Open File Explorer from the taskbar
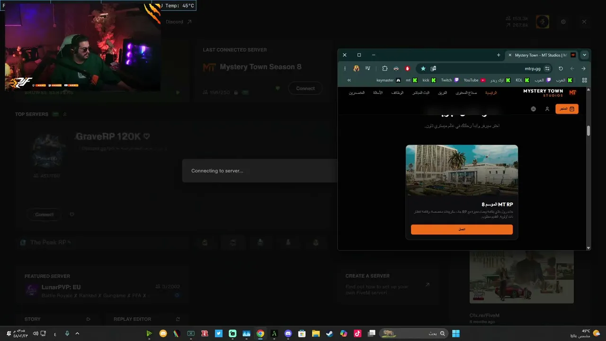Image resolution: width=606 pixels, height=341 pixels. click(316, 333)
